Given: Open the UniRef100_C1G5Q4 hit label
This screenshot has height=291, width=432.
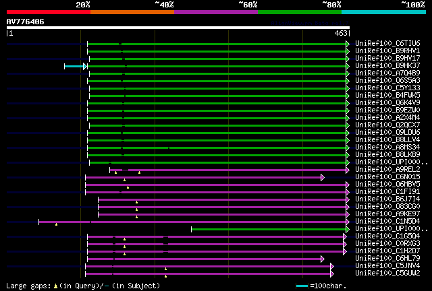Looking at the screenshot, I should click(387, 236).
